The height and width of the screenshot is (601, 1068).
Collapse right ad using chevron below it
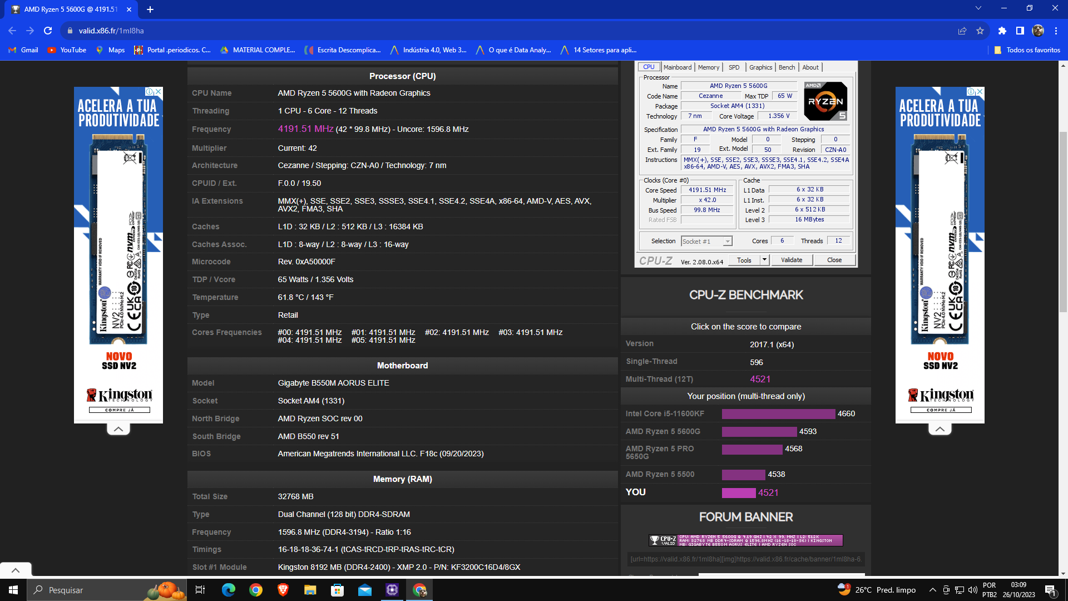(940, 429)
